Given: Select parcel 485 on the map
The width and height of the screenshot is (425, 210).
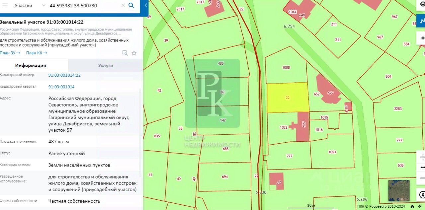Looking at the screenshot, I should tap(220, 63).
